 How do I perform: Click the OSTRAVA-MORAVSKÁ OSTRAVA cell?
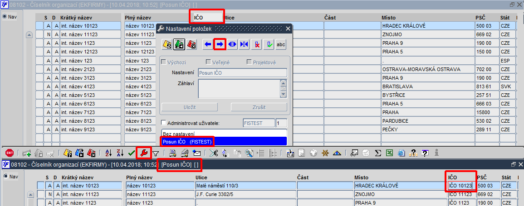428,69
